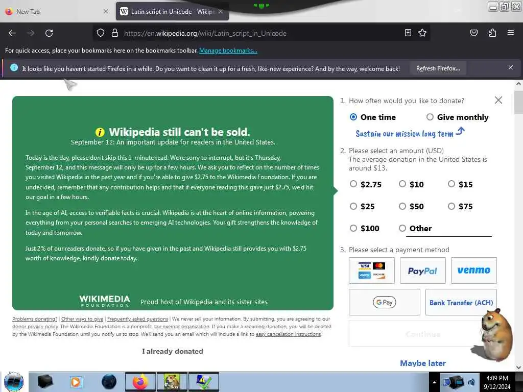Choose the $15 donation amount
523x392 pixels.
[x=451, y=184]
